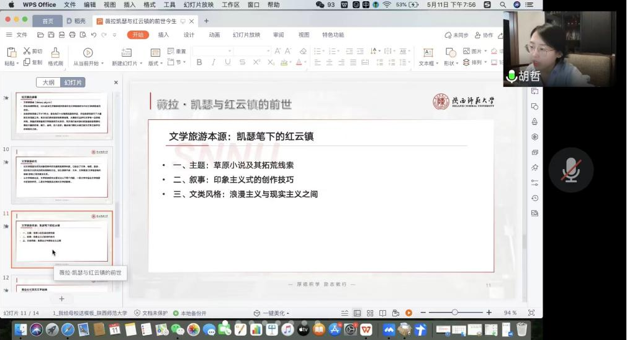Click One-click Beautify (一键美化) button
The height and width of the screenshot is (340, 627).
pyautogui.click(x=271, y=313)
